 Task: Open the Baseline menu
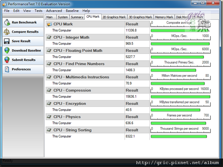click(x=72, y=11)
